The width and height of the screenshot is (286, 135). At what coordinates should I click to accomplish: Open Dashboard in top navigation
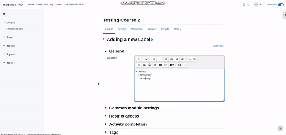tap(42, 5)
